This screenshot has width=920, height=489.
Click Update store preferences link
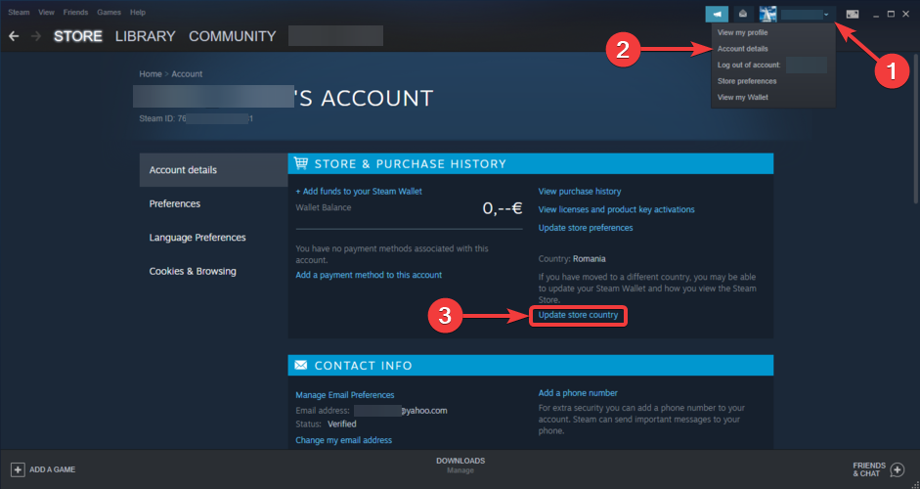coord(586,228)
